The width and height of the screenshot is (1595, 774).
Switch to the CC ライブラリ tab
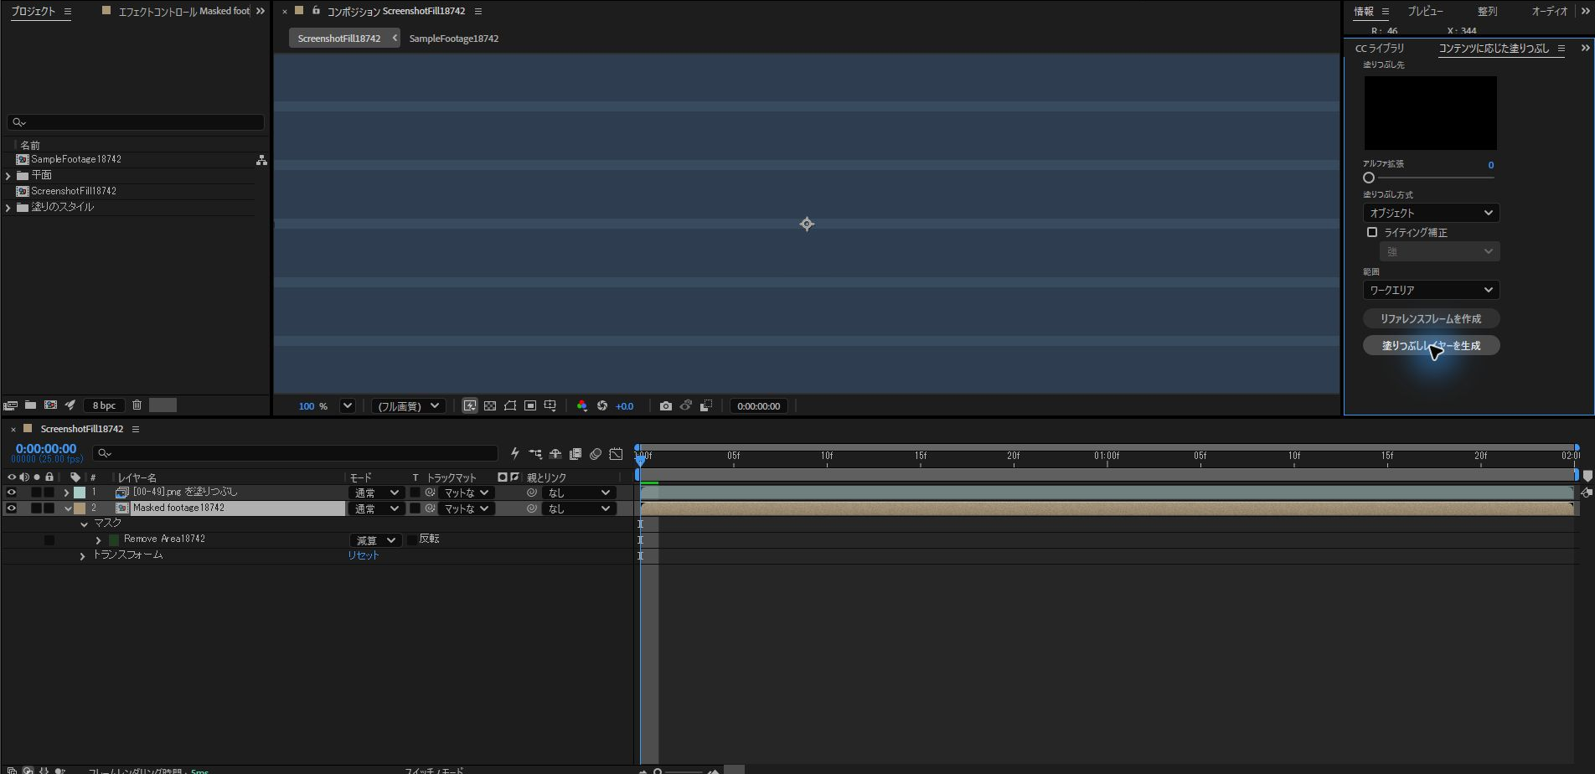[x=1380, y=49]
